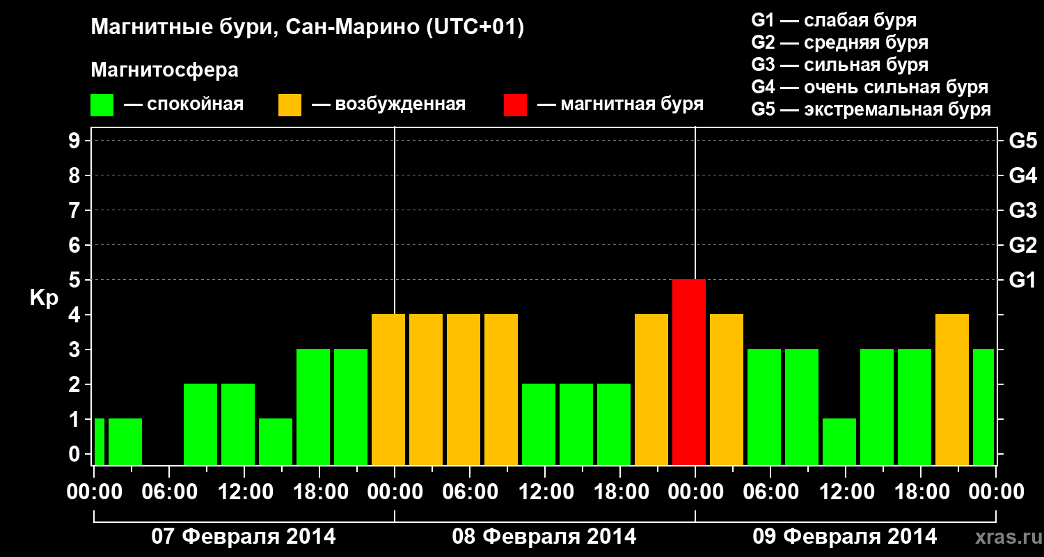Click the '— магнитная буря' legend label
The width and height of the screenshot is (1044, 557).
click(x=620, y=105)
